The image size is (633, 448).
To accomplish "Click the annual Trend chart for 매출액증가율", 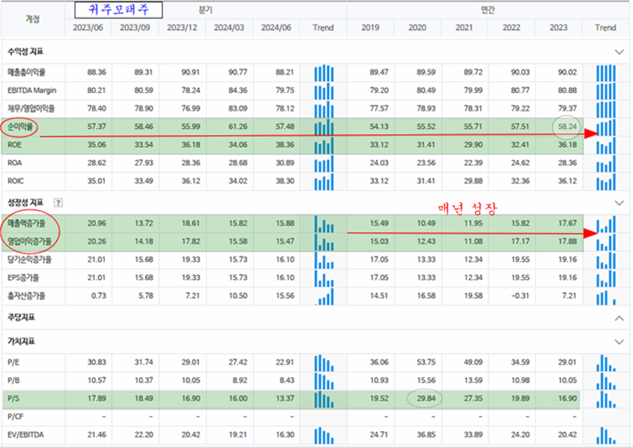I will pos(605,222).
